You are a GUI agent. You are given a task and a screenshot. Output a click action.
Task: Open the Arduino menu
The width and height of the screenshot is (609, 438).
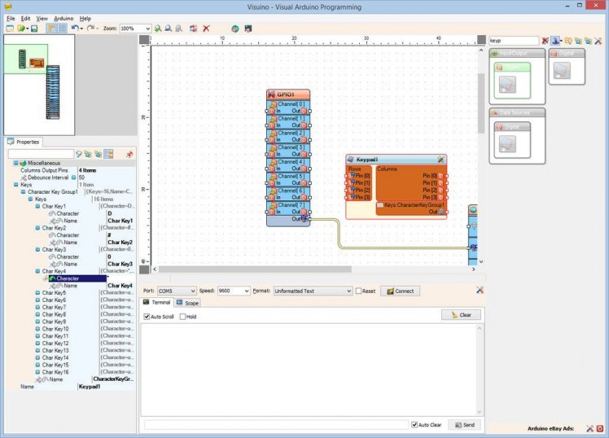tap(63, 18)
